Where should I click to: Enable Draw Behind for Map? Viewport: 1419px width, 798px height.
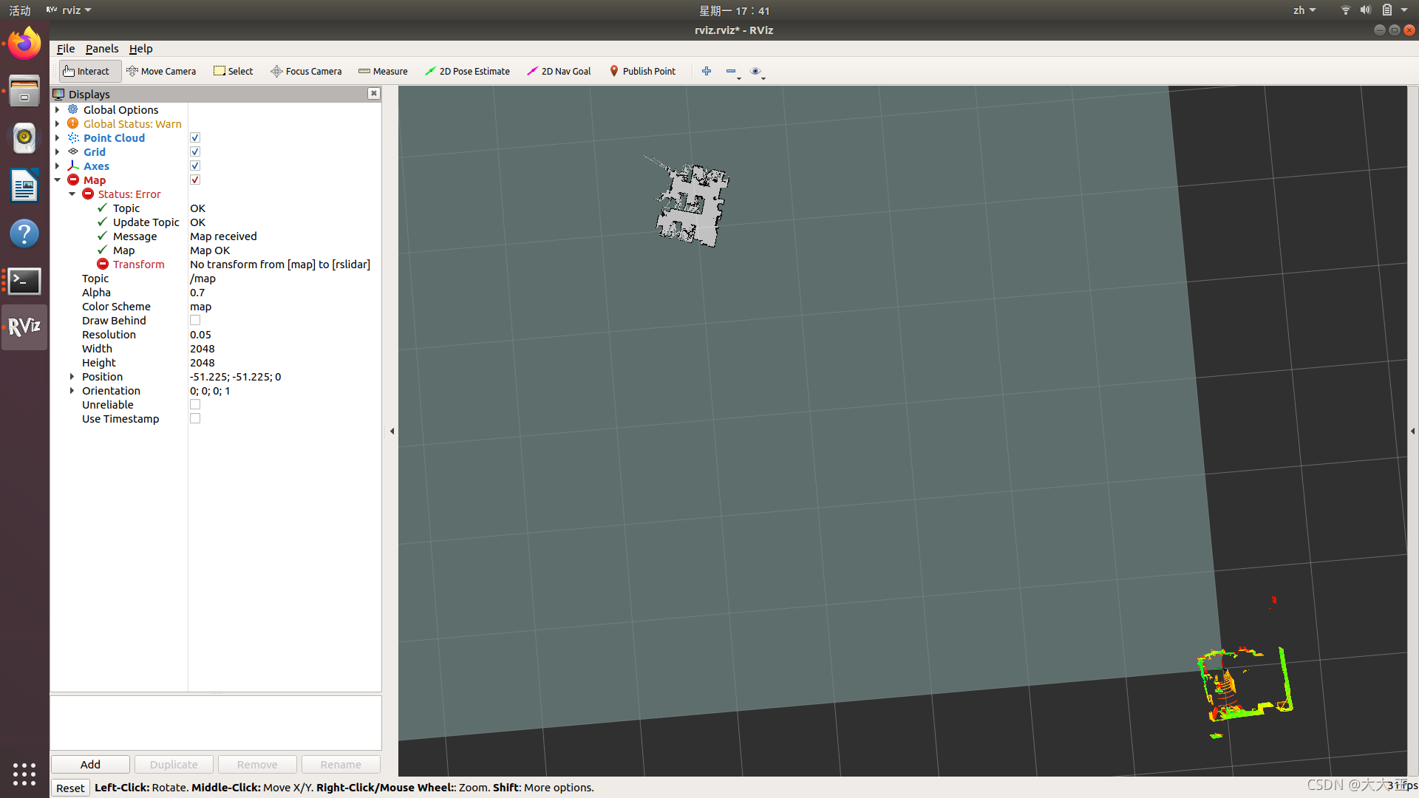[194, 321]
